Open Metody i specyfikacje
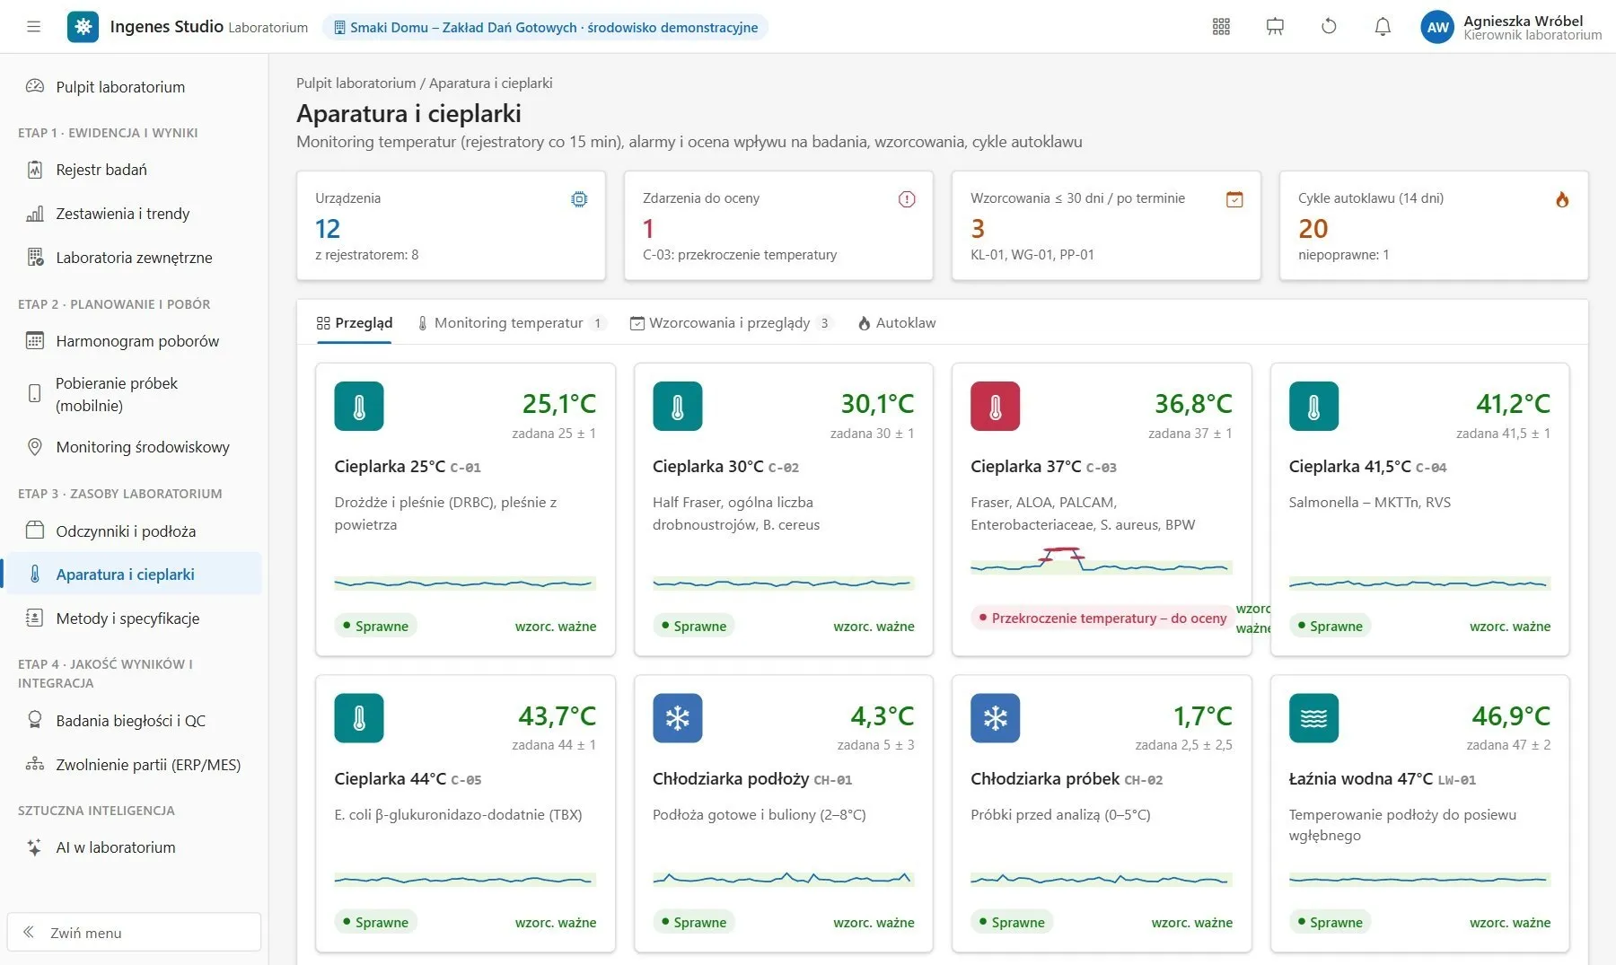Image resolution: width=1616 pixels, height=965 pixels. coord(134,618)
